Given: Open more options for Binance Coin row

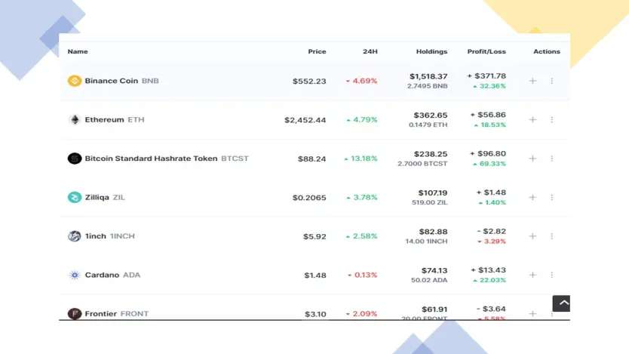Looking at the screenshot, I should [x=551, y=81].
